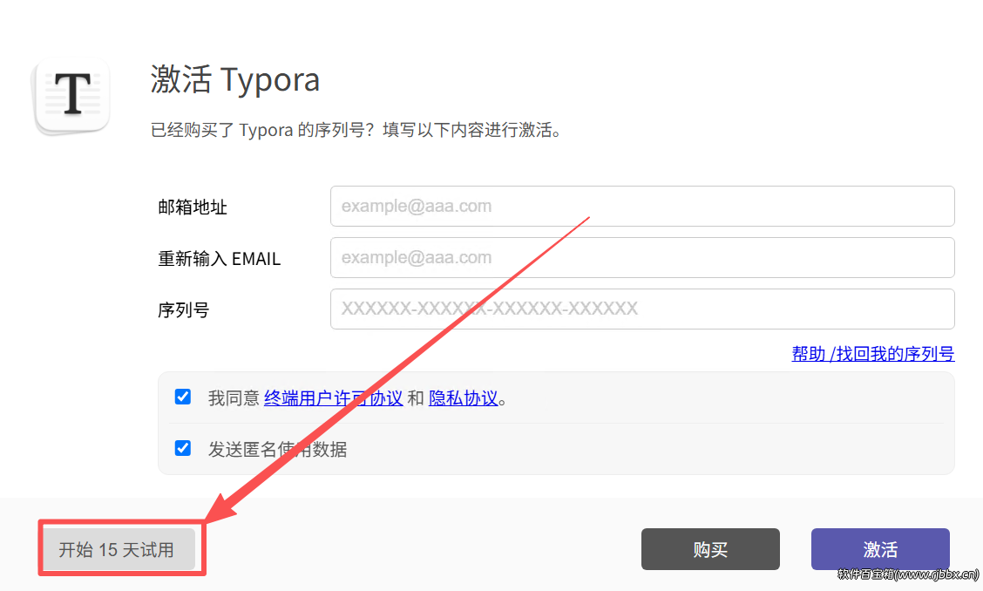Focus the 邮箱地址 email input field
This screenshot has height=591, width=983.
coord(642,207)
